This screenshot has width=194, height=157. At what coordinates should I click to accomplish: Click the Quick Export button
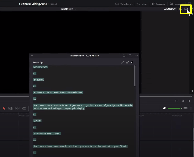[x=124, y=4]
